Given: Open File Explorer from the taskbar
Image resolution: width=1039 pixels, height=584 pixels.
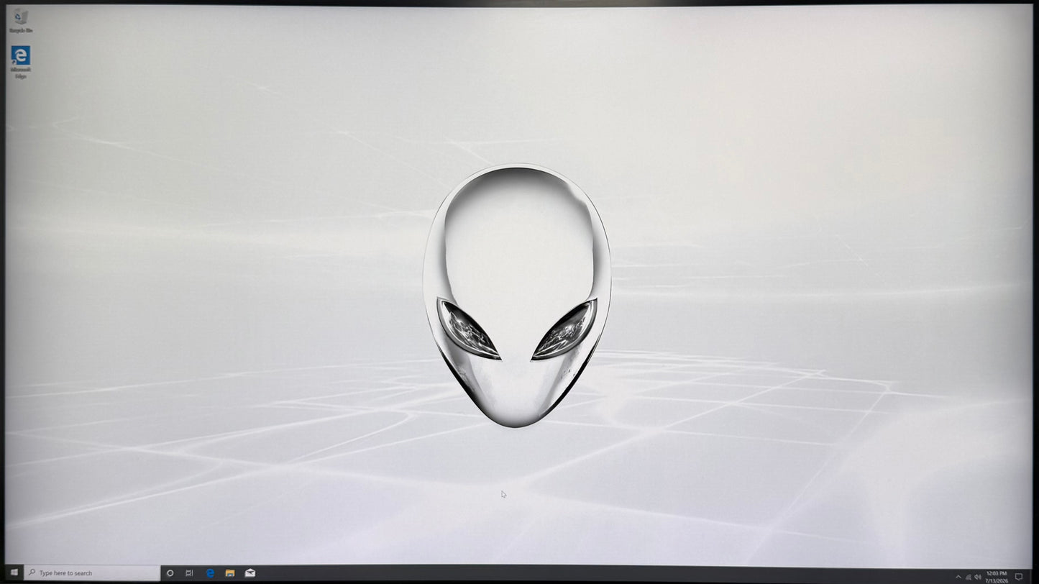Looking at the screenshot, I should click(230, 572).
